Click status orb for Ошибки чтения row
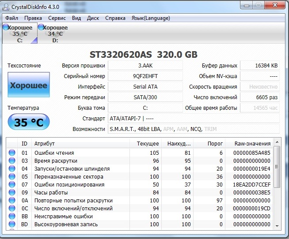289x239 pixels. [x=12, y=153]
